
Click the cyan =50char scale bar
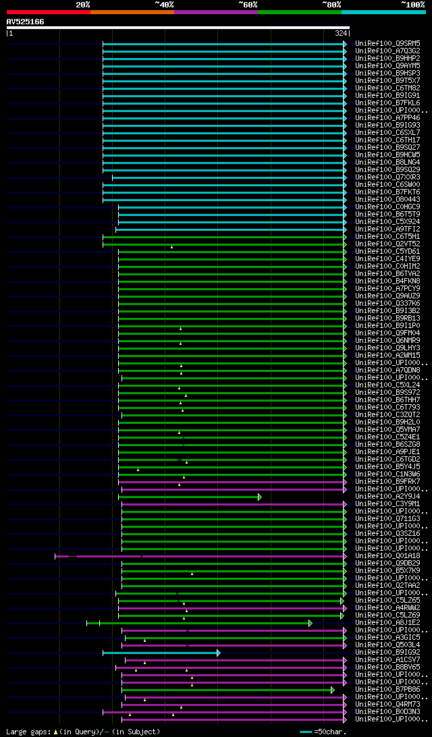pyautogui.click(x=306, y=732)
